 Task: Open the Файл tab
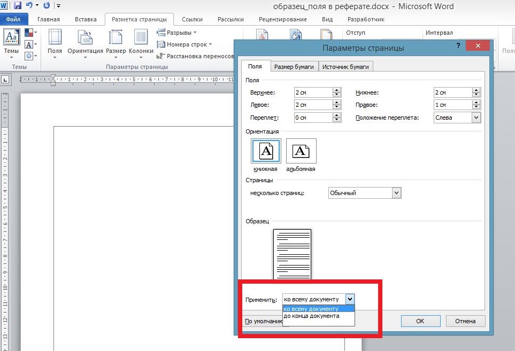click(x=13, y=19)
